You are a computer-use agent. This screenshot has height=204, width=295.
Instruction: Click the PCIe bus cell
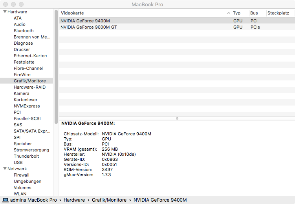pos(255,27)
